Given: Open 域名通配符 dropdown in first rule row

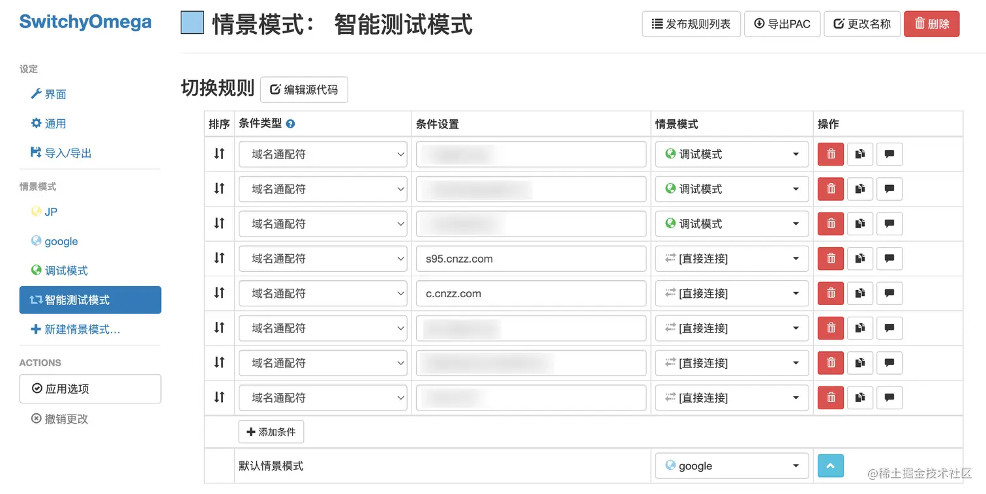Looking at the screenshot, I should (323, 154).
